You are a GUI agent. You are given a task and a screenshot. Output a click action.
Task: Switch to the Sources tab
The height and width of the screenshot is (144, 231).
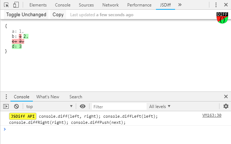tap(86, 5)
